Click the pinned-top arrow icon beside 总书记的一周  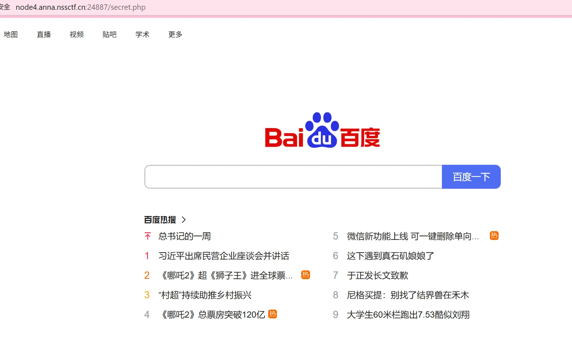[148, 236]
